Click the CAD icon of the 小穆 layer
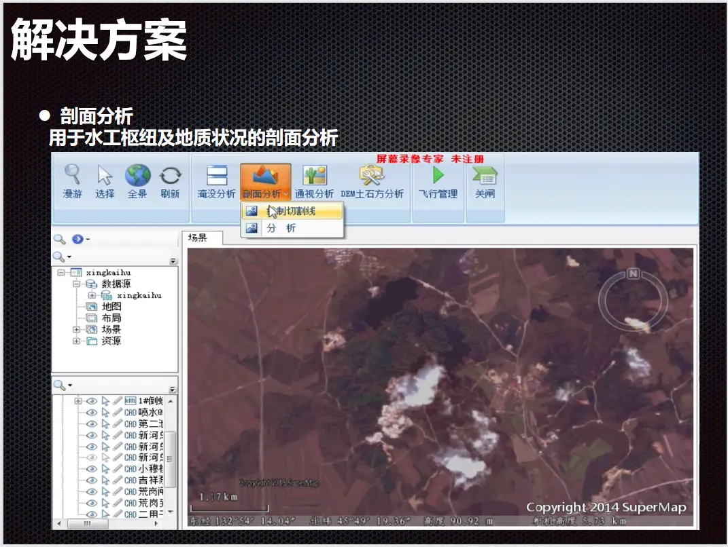Image resolution: width=728 pixels, height=547 pixels. click(131, 469)
